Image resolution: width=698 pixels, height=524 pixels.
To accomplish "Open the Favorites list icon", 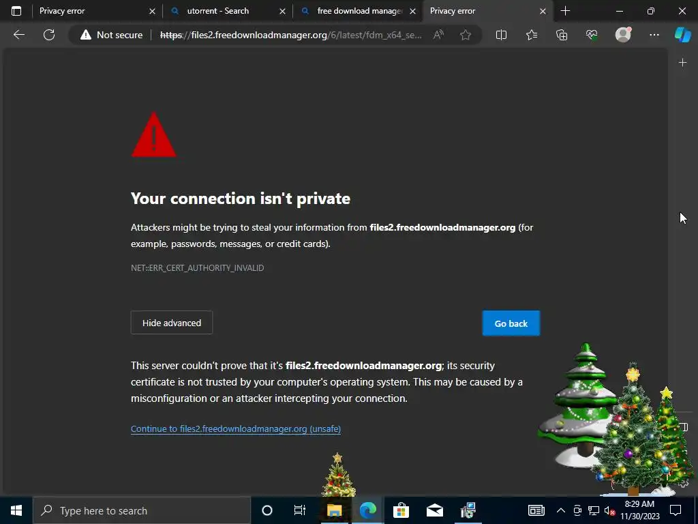I will click(532, 35).
